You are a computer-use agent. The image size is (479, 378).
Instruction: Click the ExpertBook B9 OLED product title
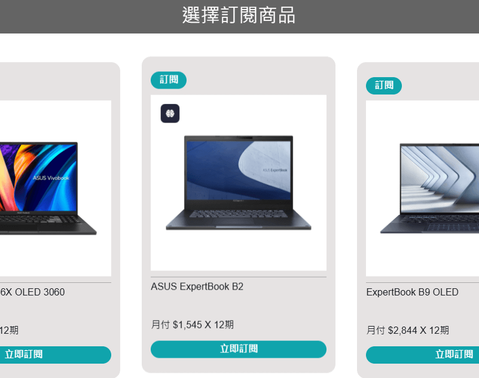(413, 292)
